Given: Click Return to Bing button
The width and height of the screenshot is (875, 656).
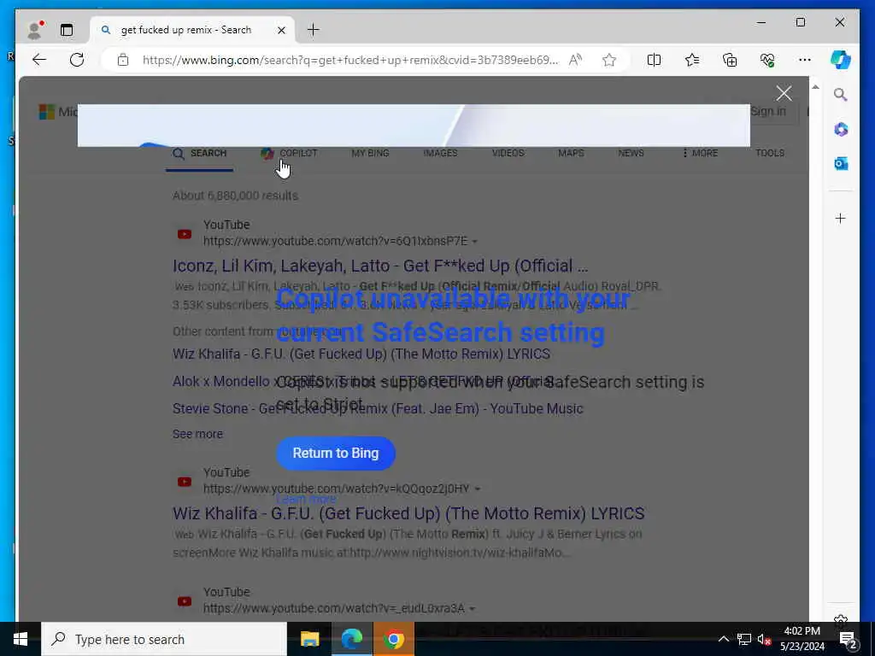Looking at the screenshot, I should (x=336, y=453).
